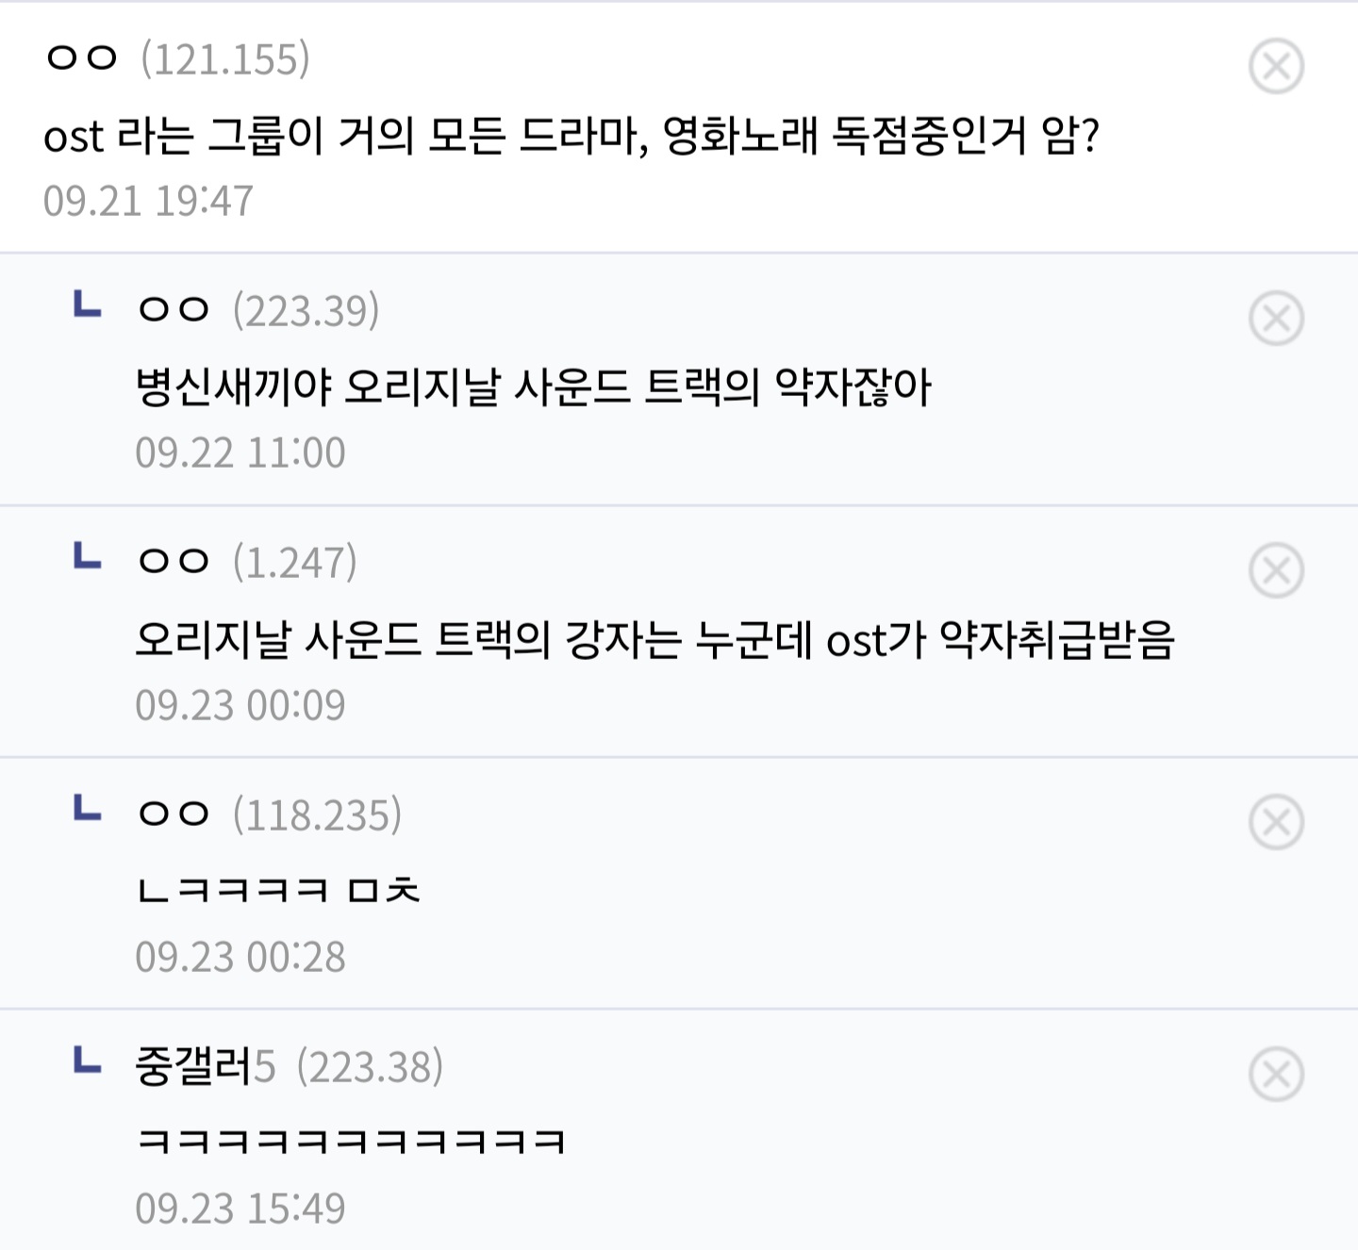Click reply arrow icon beside 중갤러5
The width and height of the screenshot is (1358, 1250).
pos(88,1060)
